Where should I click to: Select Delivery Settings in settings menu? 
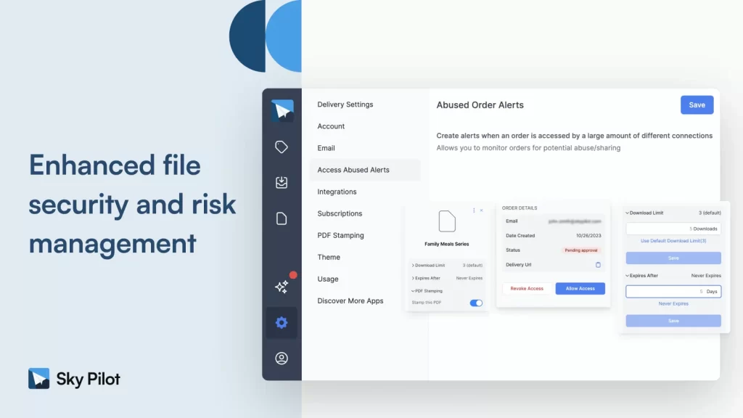345,104
